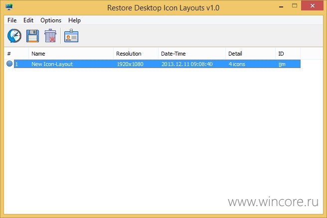
Task: Click the ID badge About icon
Action: pos(71,36)
